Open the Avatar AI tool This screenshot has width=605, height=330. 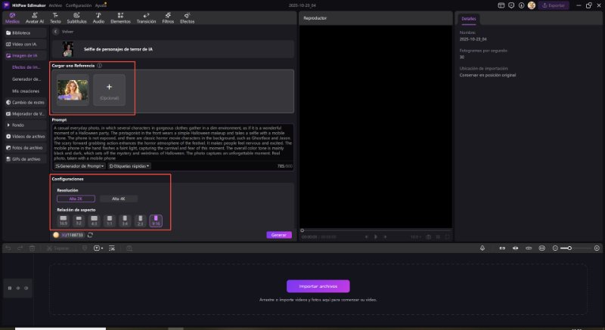(x=35, y=18)
